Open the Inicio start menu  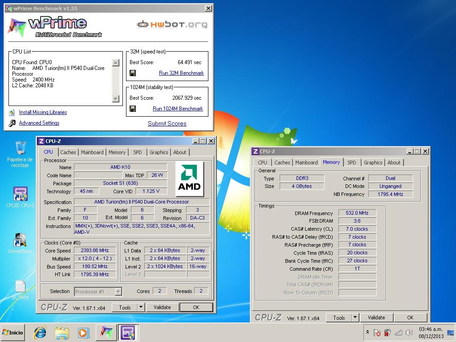coord(13,332)
